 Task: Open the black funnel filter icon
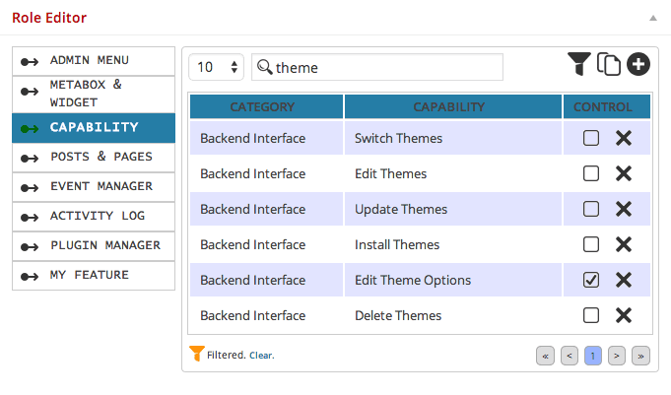tap(579, 64)
